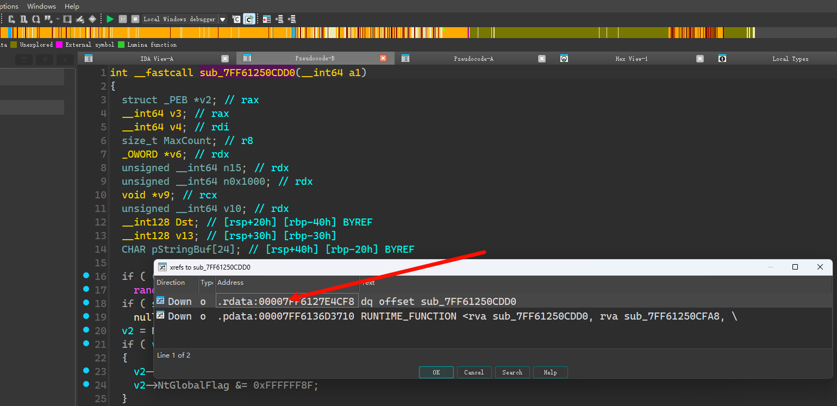Click the Local Types tab icon
The image size is (837, 406).
(x=722, y=59)
